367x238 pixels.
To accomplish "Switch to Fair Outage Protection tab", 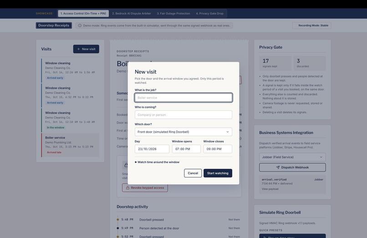I will pos(173,13).
